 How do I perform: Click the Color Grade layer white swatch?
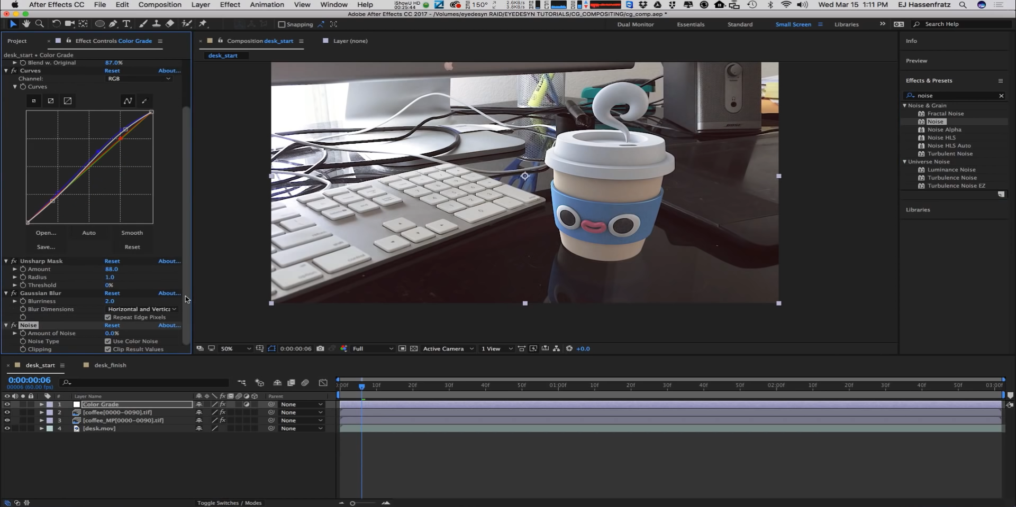point(77,404)
